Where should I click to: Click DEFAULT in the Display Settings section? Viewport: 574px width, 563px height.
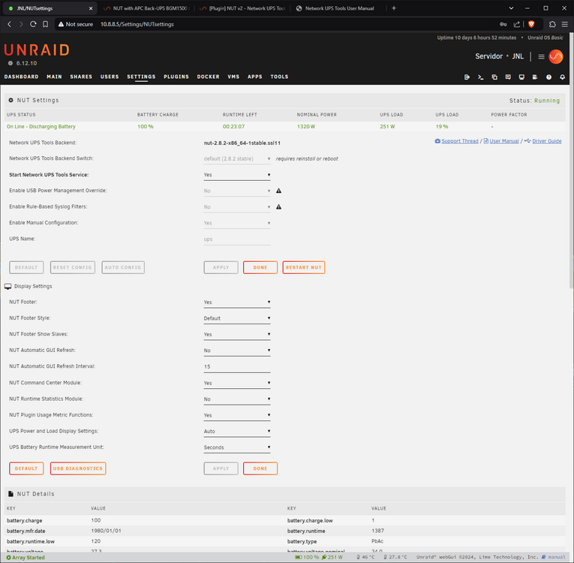(x=26, y=468)
